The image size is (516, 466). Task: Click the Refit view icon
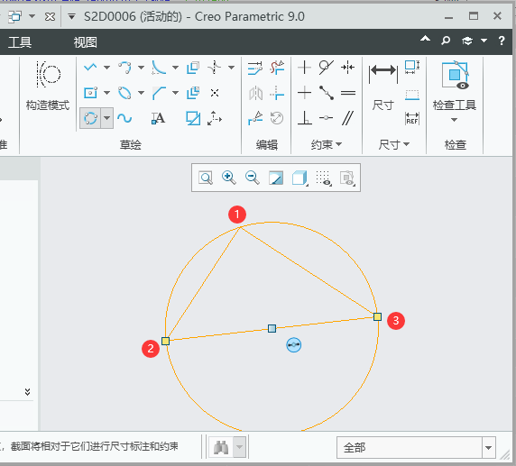point(206,178)
